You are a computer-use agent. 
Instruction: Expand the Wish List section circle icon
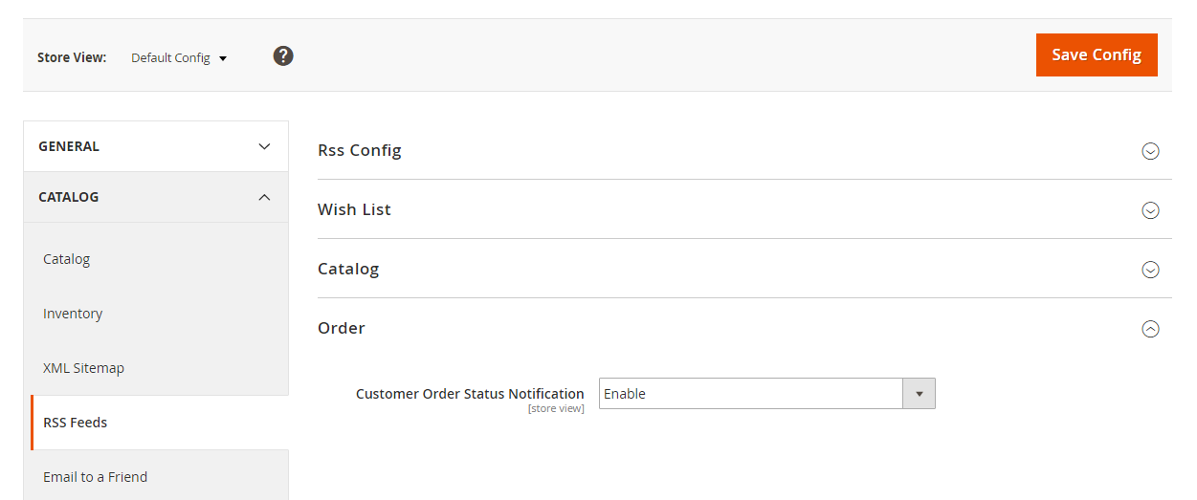(x=1151, y=210)
